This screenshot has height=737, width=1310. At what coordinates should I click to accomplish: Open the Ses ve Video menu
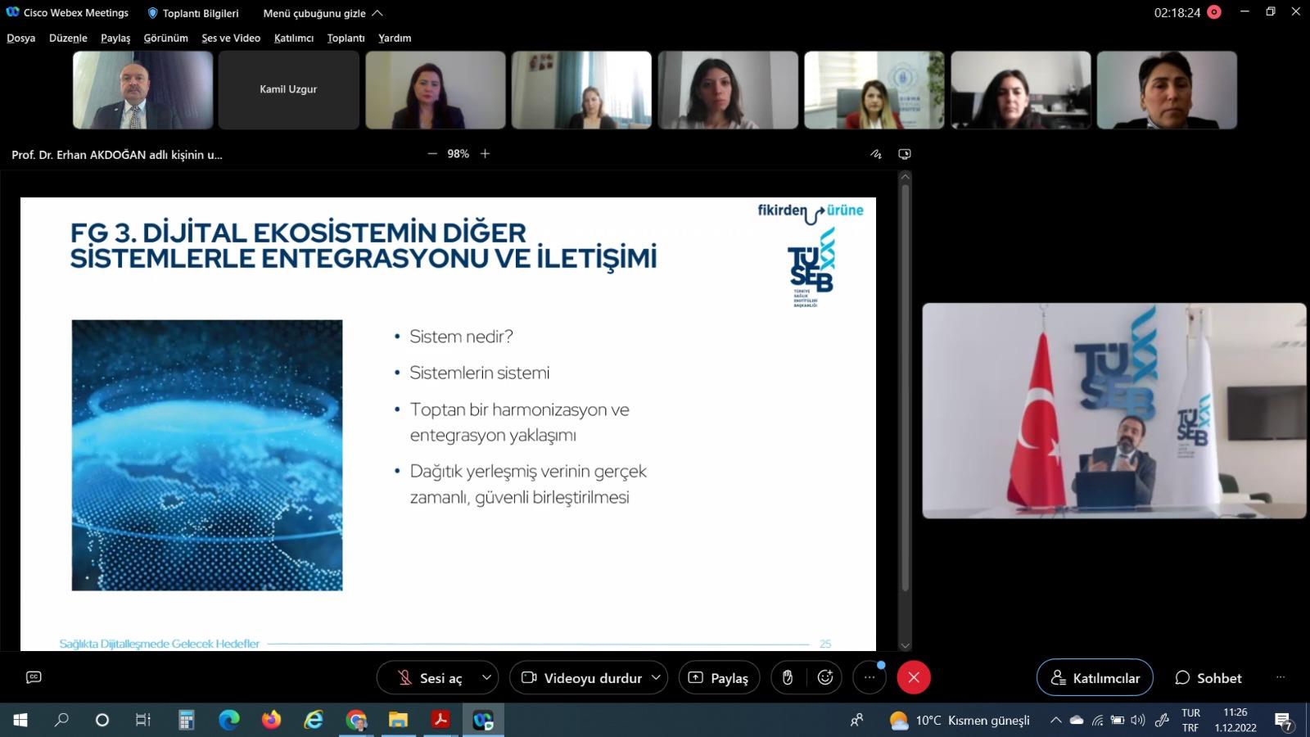[231, 38]
